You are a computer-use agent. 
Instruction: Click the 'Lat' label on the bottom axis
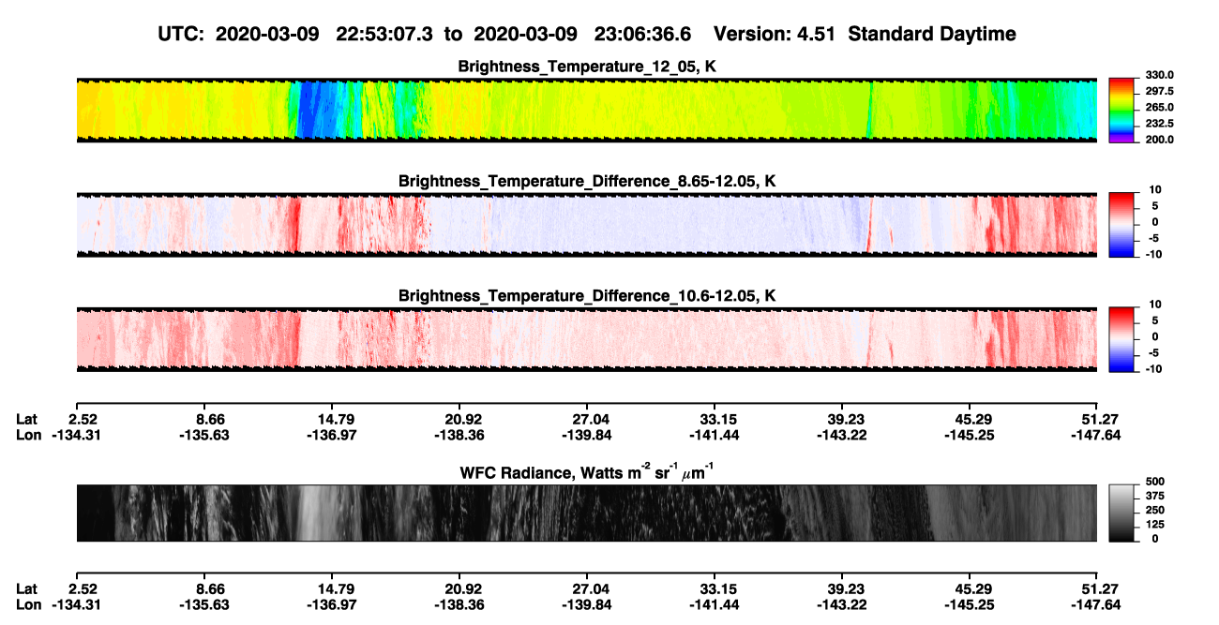tap(27, 588)
